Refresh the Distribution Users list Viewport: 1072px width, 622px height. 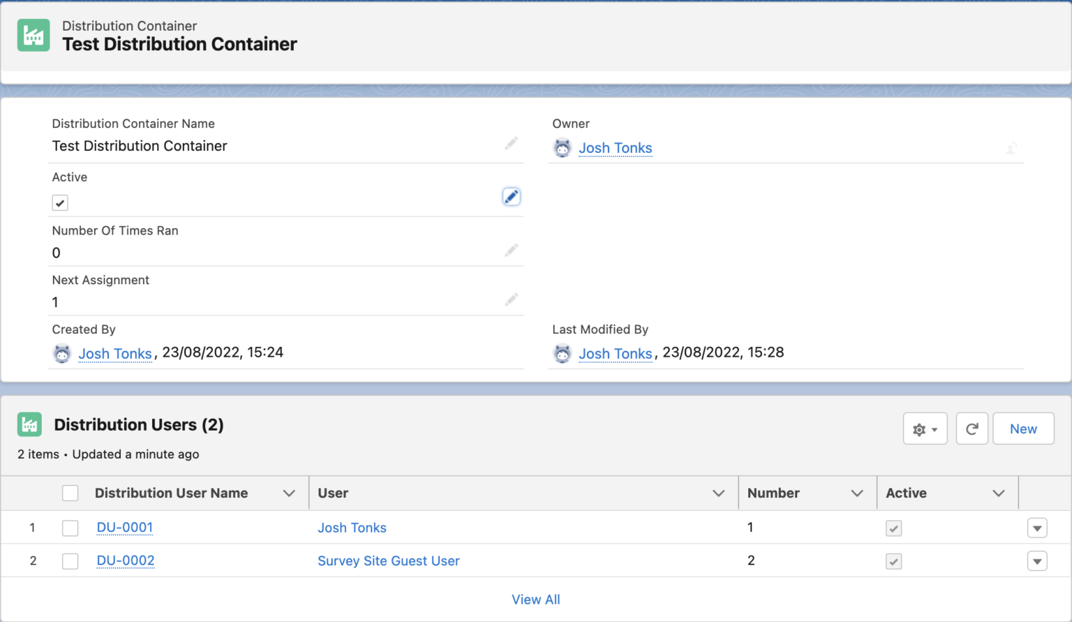[971, 429]
